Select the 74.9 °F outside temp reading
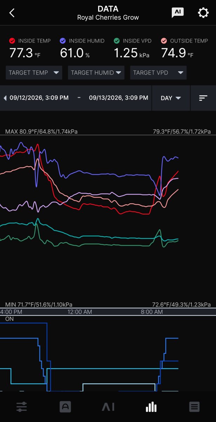This screenshot has width=216, height=422. coord(177,53)
